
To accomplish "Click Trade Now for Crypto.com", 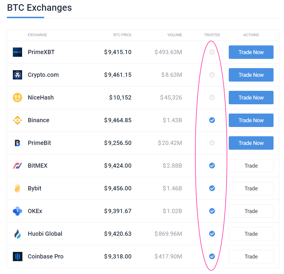I will pos(251,75).
